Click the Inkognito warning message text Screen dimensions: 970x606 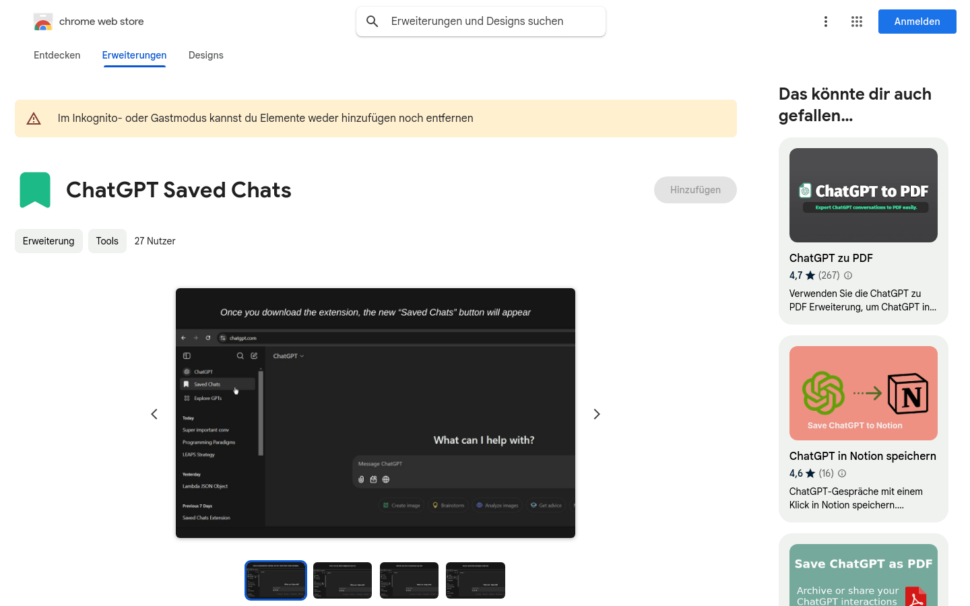click(265, 119)
